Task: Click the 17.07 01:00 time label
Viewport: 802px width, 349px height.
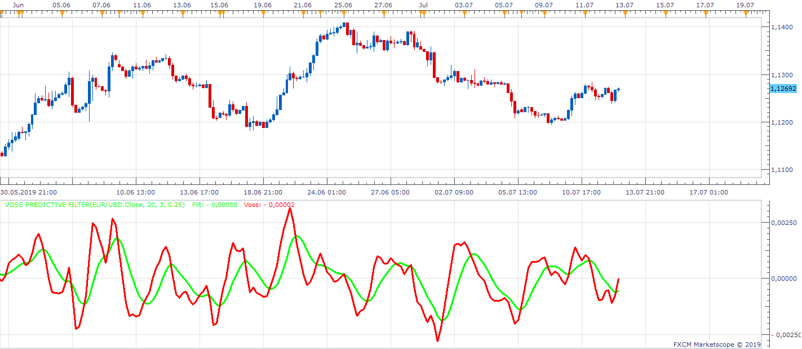Action: [x=710, y=192]
